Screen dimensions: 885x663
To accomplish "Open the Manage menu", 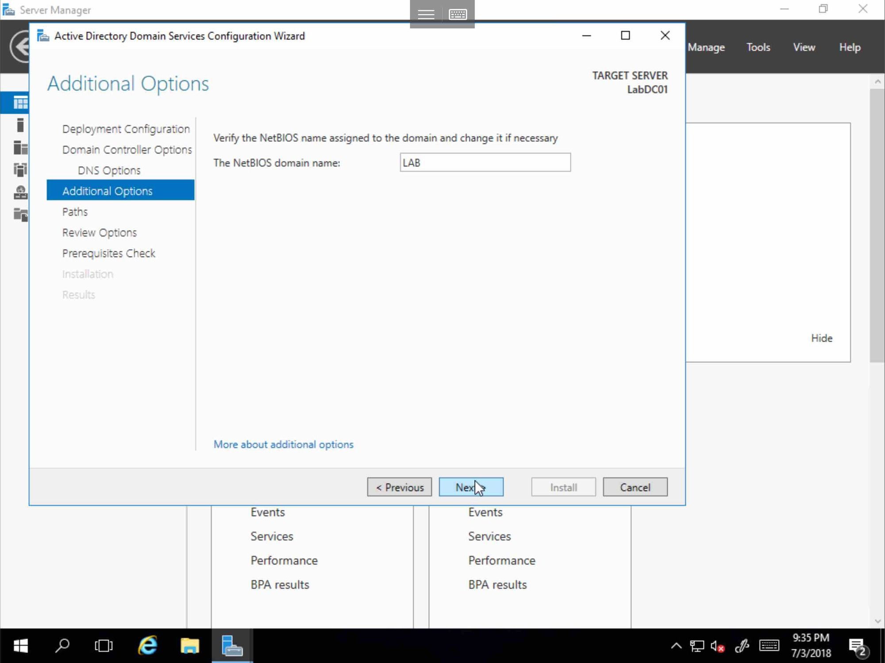I will click(706, 47).
